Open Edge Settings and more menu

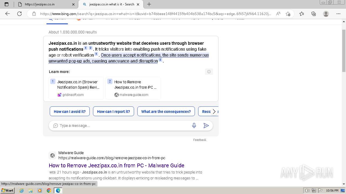[x=338, y=14]
